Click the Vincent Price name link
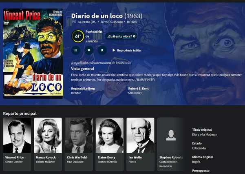245x174 pixels. click(14, 157)
